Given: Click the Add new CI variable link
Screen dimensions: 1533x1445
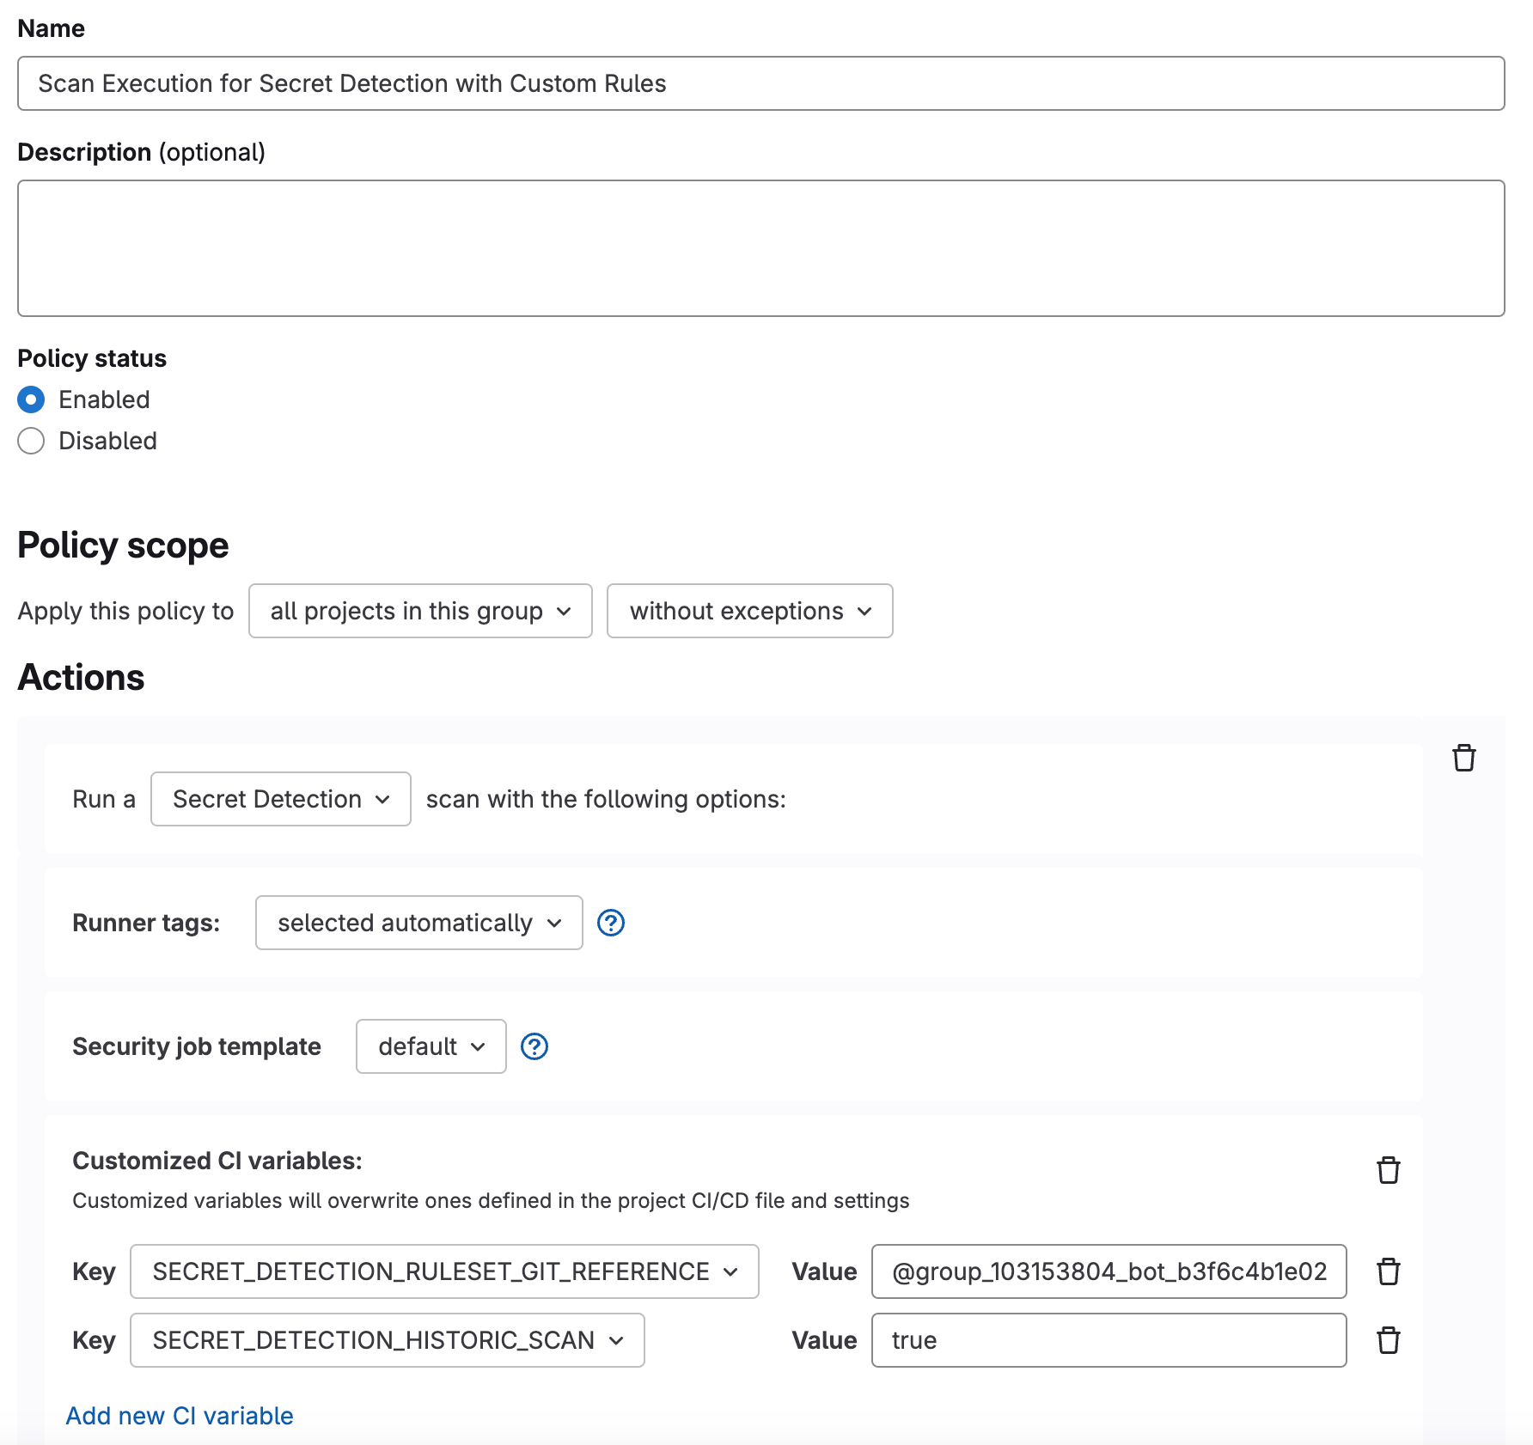Looking at the screenshot, I should 180,1416.
